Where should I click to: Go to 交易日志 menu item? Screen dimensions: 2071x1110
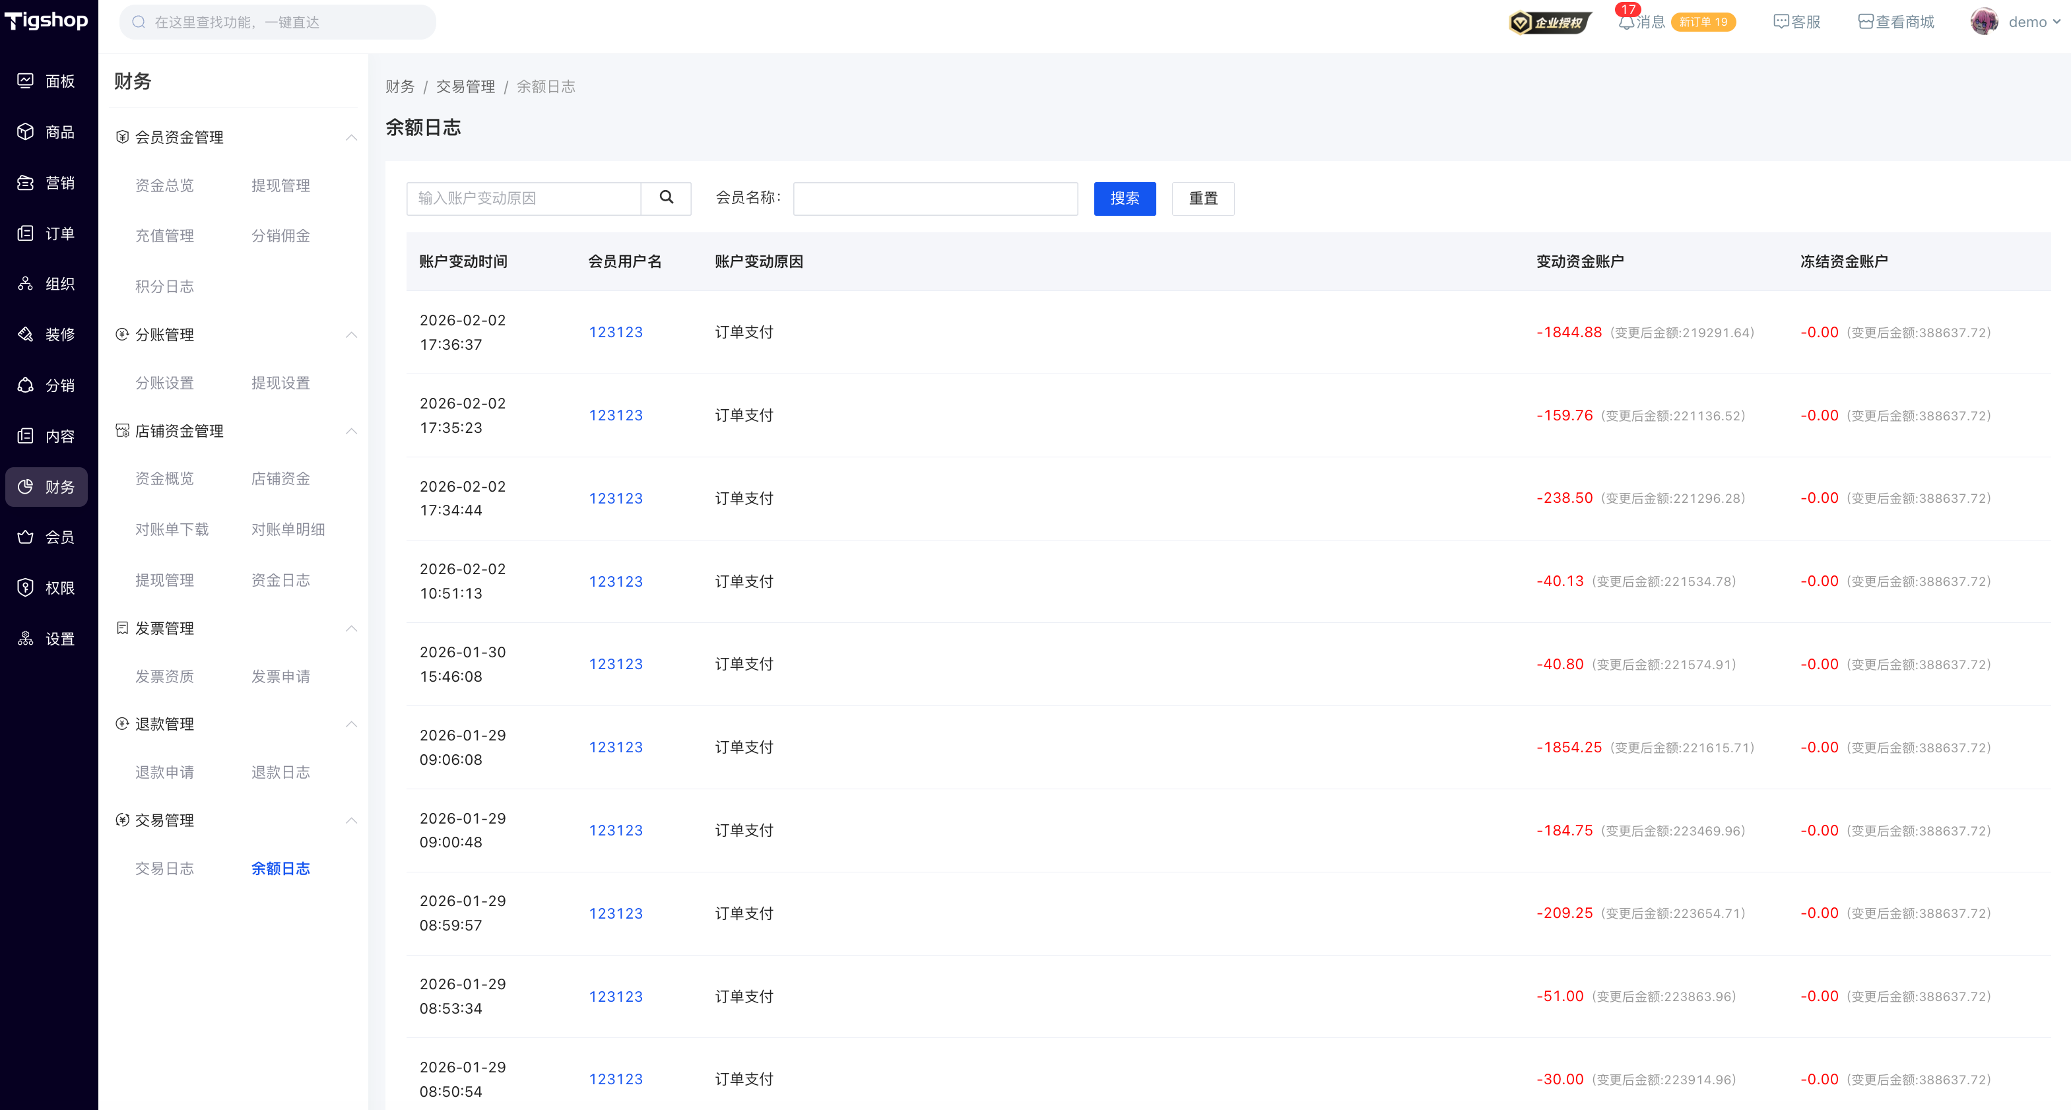tap(164, 868)
